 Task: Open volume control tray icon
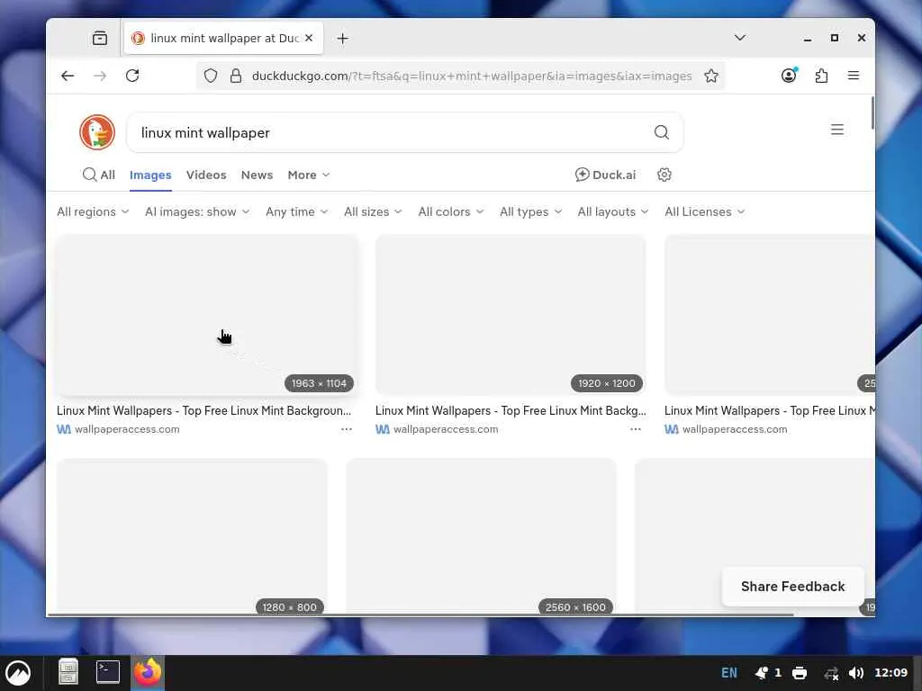coord(856,673)
